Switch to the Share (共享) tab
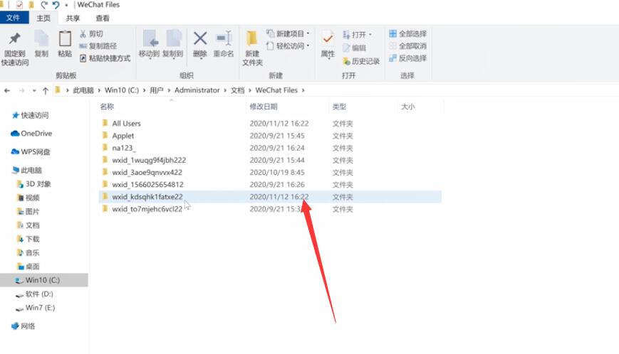The height and width of the screenshot is (354, 619). [73, 18]
